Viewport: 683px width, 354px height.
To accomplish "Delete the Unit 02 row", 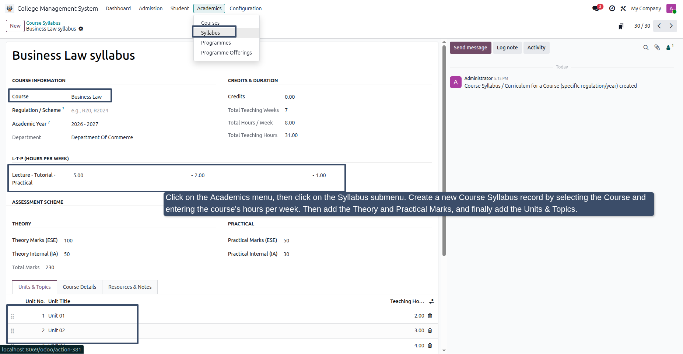I will [x=430, y=330].
